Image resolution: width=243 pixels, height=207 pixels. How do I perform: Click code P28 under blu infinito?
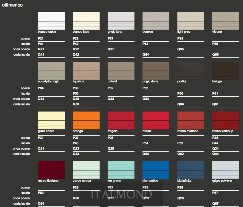click(180, 187)
